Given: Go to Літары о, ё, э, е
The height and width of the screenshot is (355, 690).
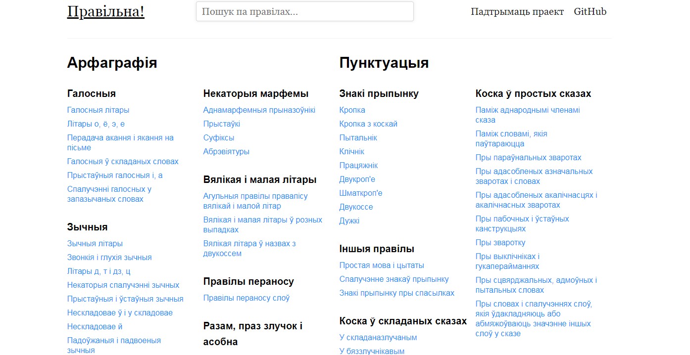Looking at the screenshot, I should 96,124.
